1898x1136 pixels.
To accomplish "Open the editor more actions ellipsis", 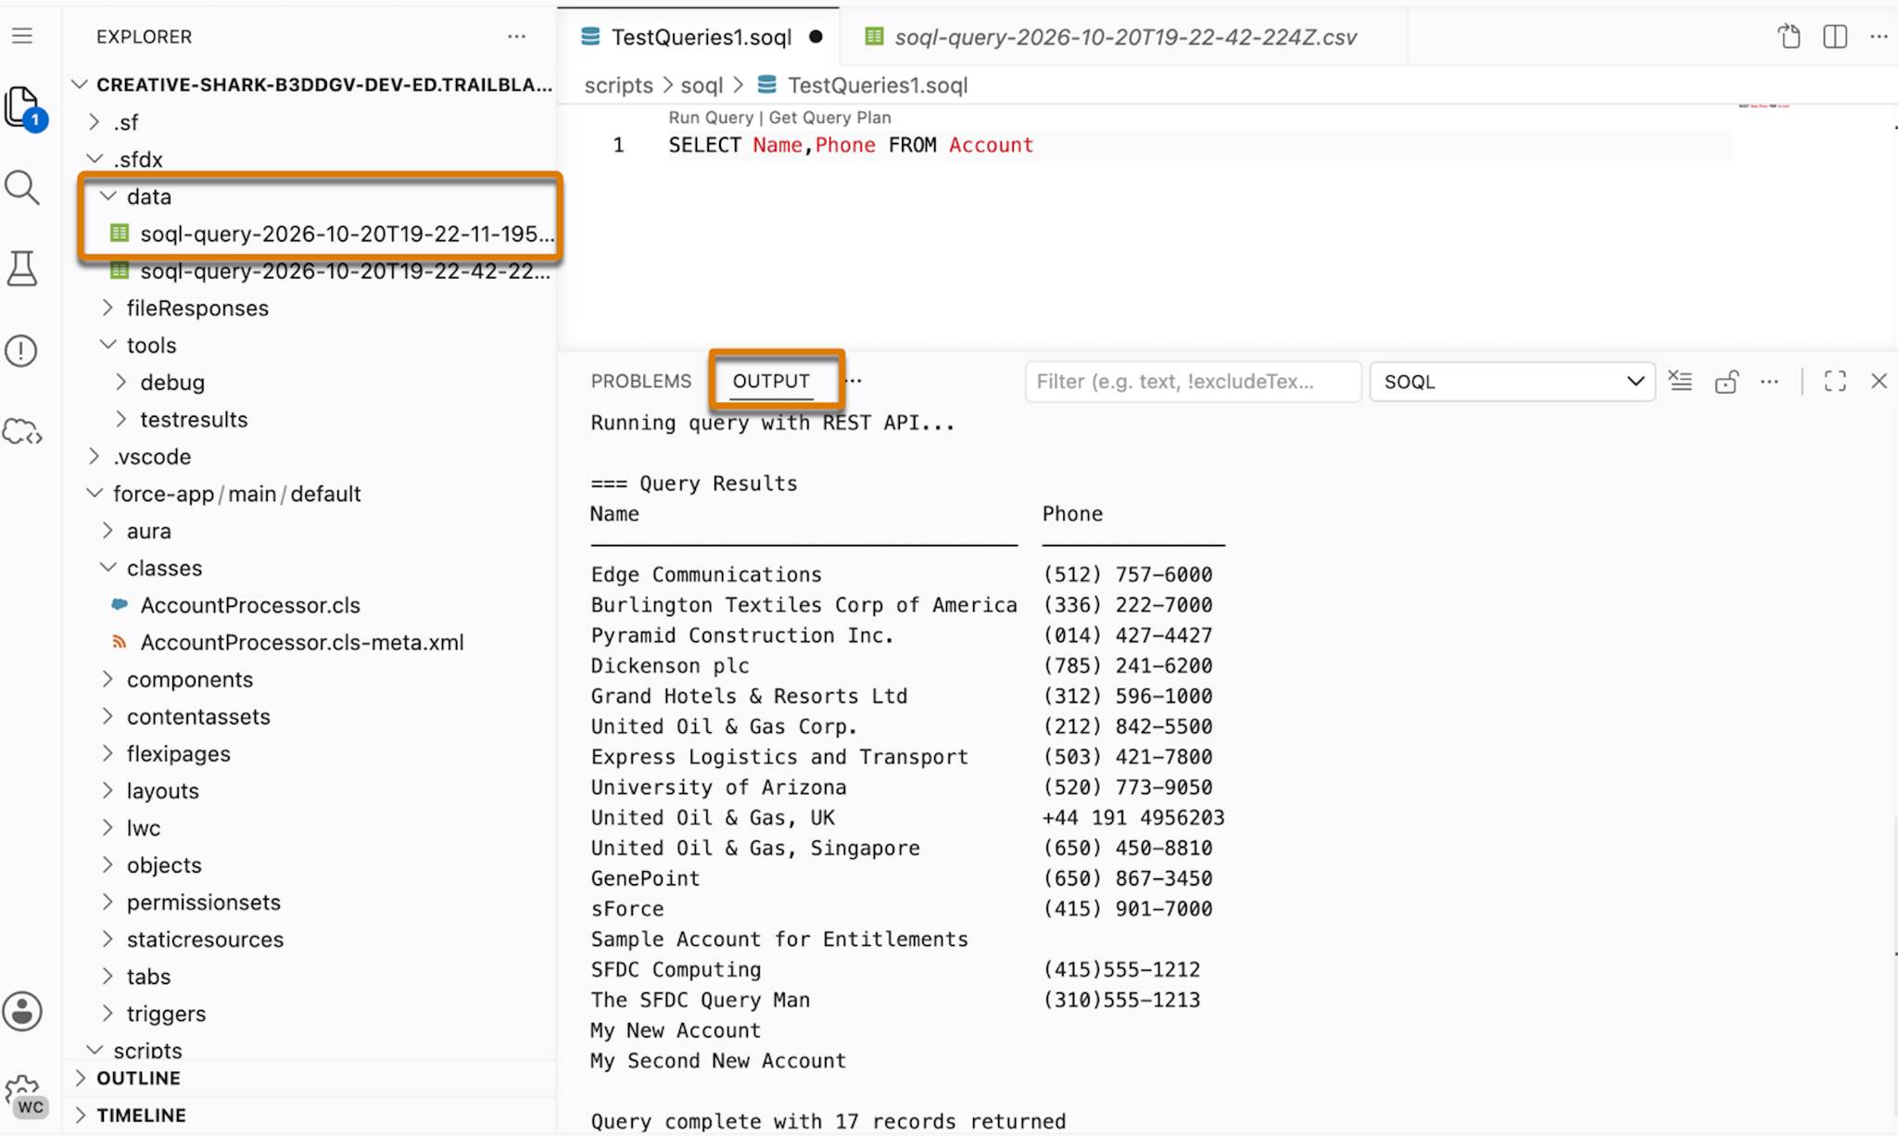I will [x=1879, y=37].
